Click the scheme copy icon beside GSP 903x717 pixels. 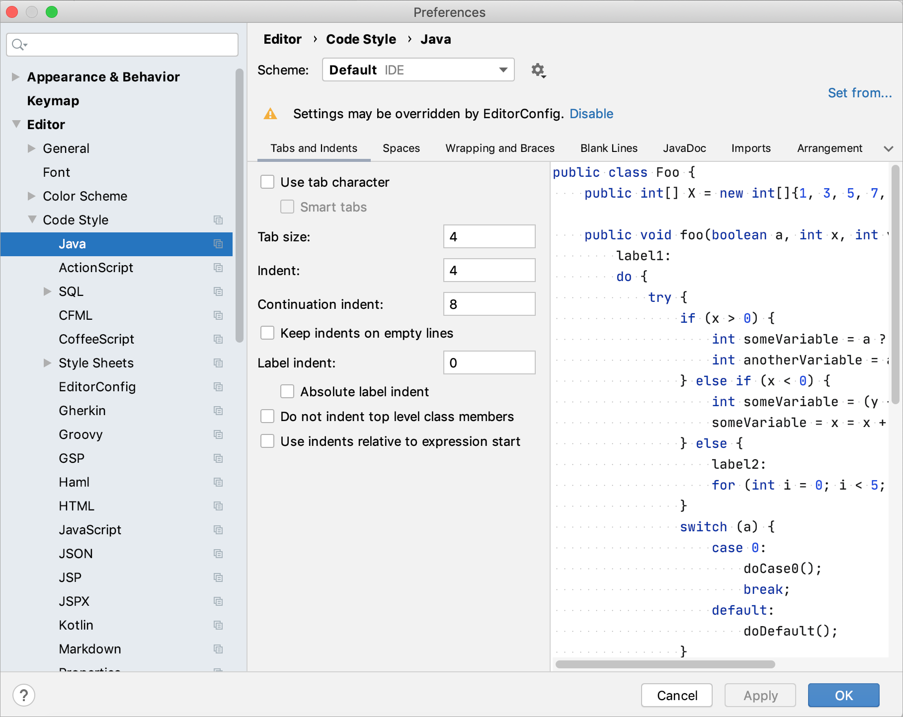pyautogui.click(x=218, y=458)
